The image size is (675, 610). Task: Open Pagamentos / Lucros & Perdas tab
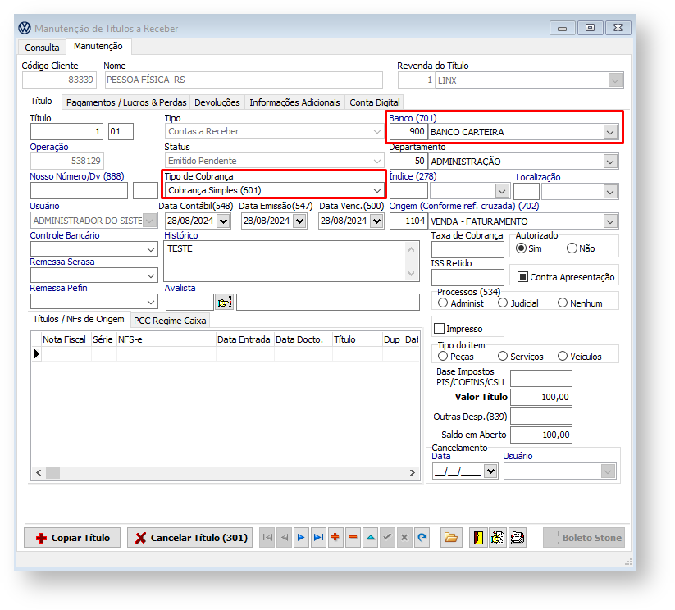[126, 102]
